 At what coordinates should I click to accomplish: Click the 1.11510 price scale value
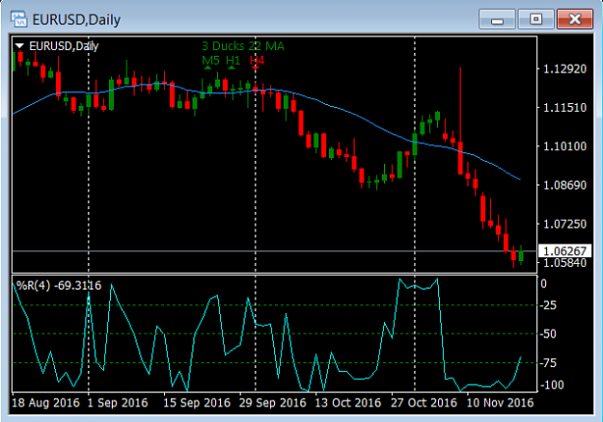coord(564,108)
